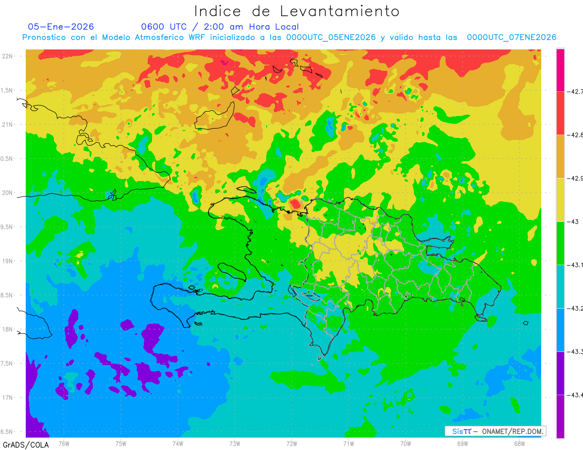Image resolution: width=583 pixels, height=450 pixels.
Task: Click the WRF model forecast description line
Action: point(289,37)
